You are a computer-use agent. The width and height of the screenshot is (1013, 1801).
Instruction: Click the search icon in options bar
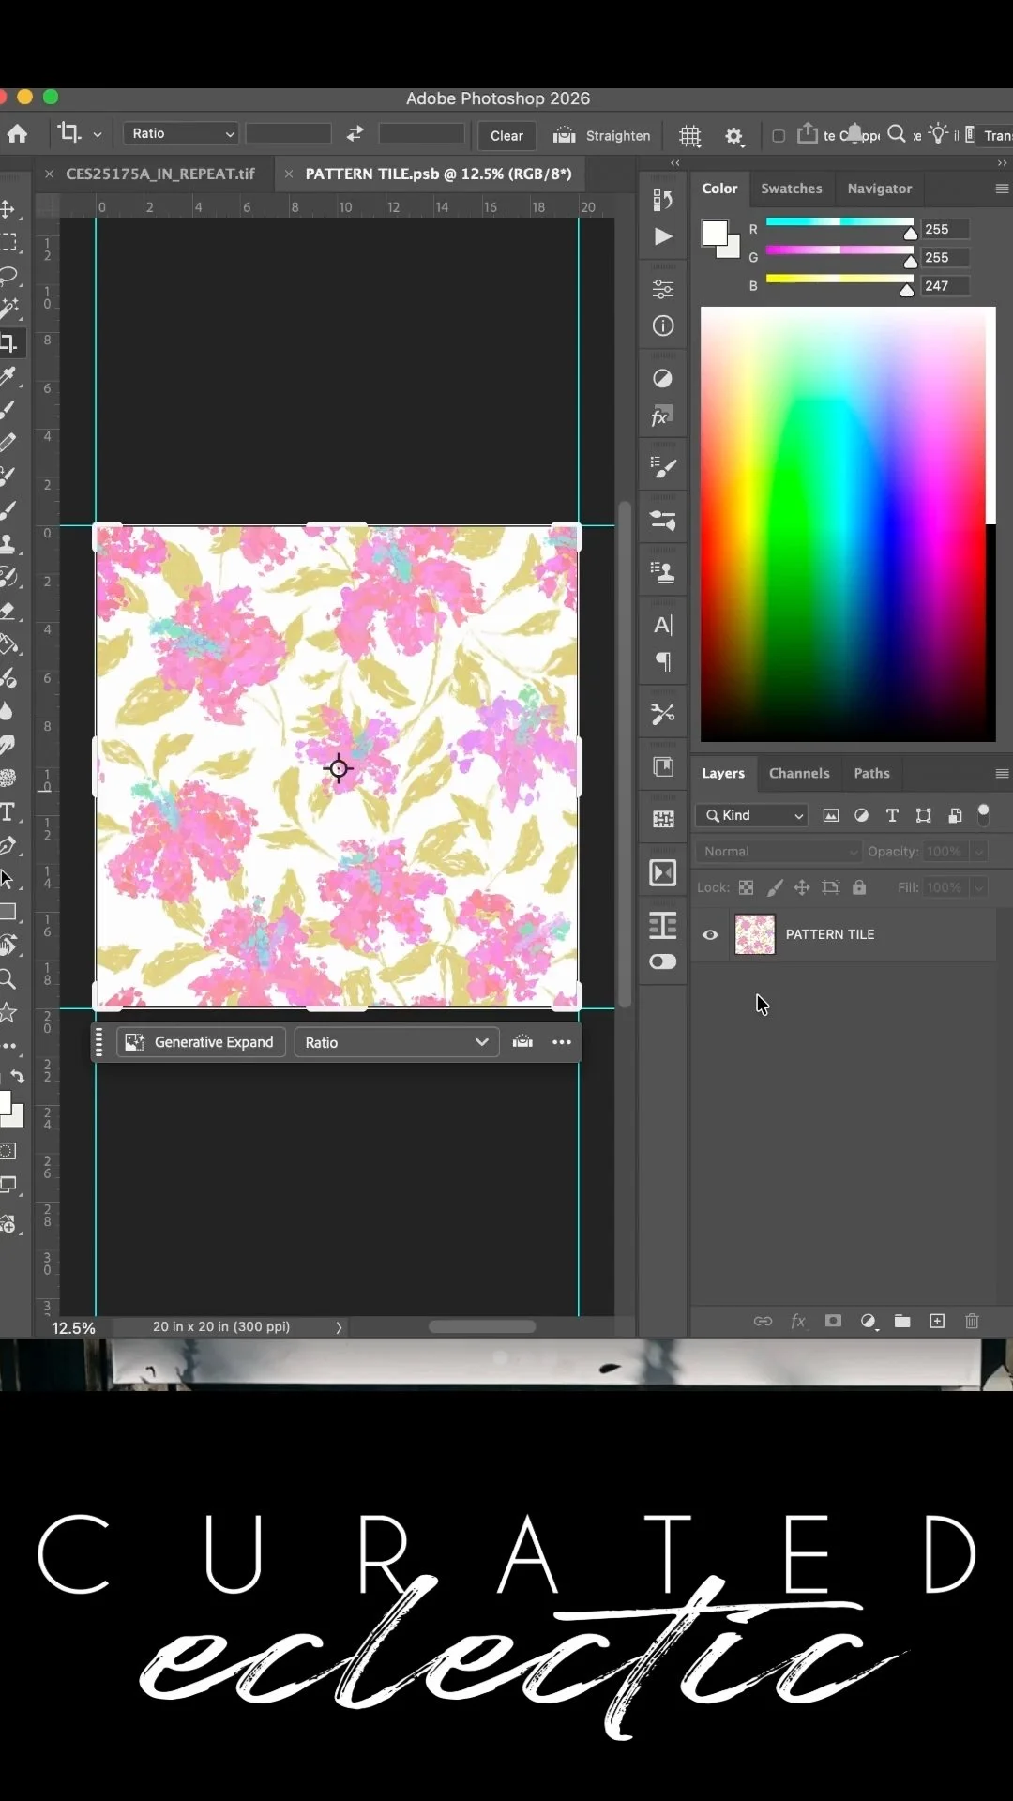pyautogui.click(x=897, y=134)
